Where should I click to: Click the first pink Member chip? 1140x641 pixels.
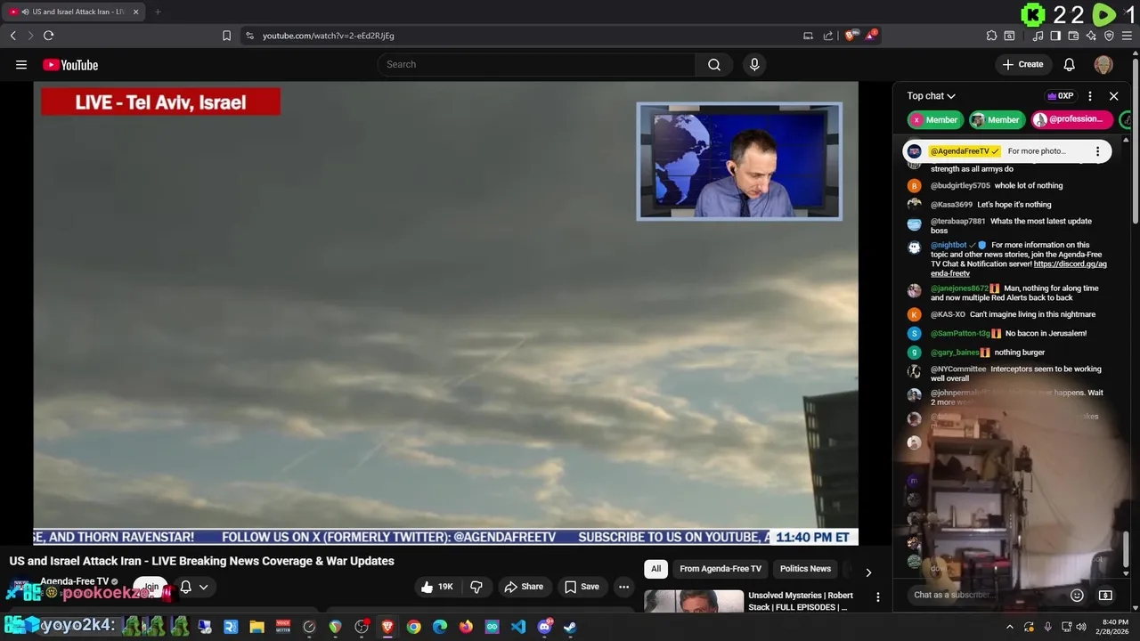(x=935, y=120)
